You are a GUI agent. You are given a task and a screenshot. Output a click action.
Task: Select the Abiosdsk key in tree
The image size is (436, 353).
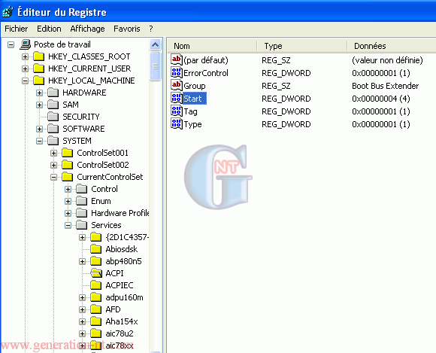point(121,249)
